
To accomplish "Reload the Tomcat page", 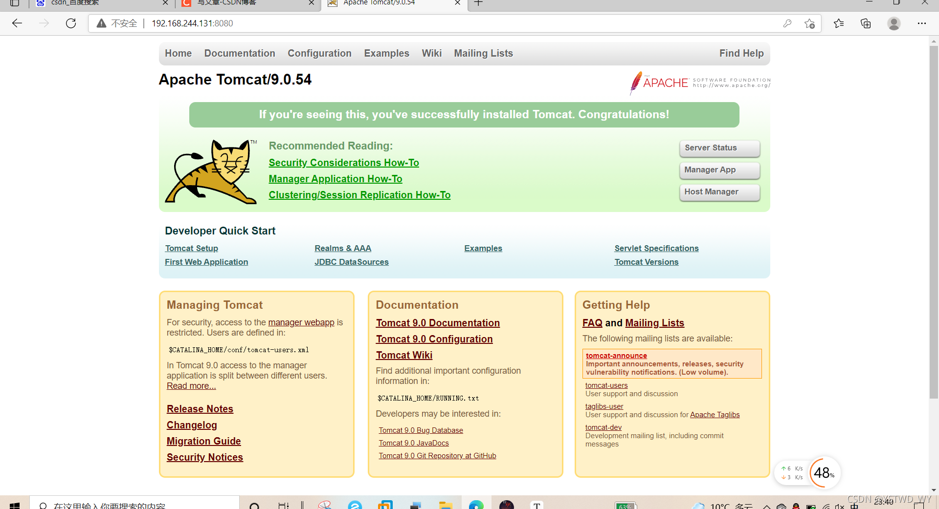I will coord(71,23).
